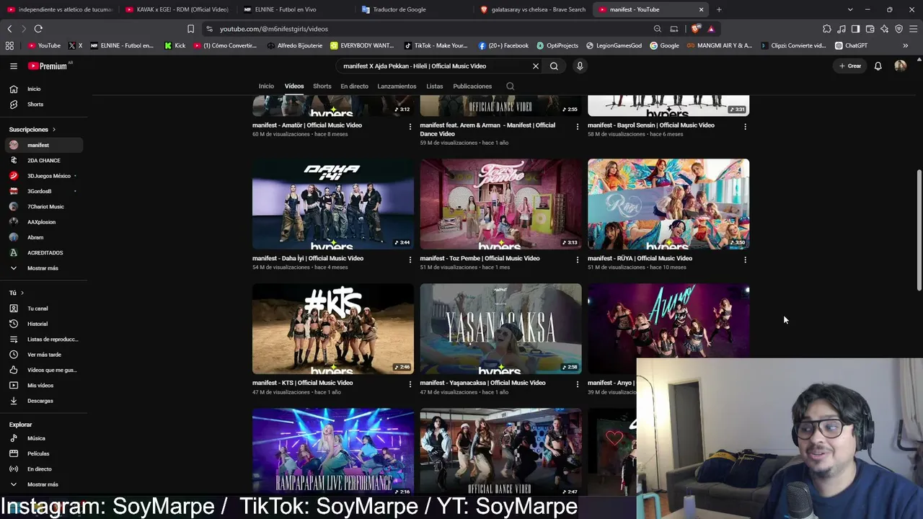
Task: Switch to the Listas tab
Action: 434,86
